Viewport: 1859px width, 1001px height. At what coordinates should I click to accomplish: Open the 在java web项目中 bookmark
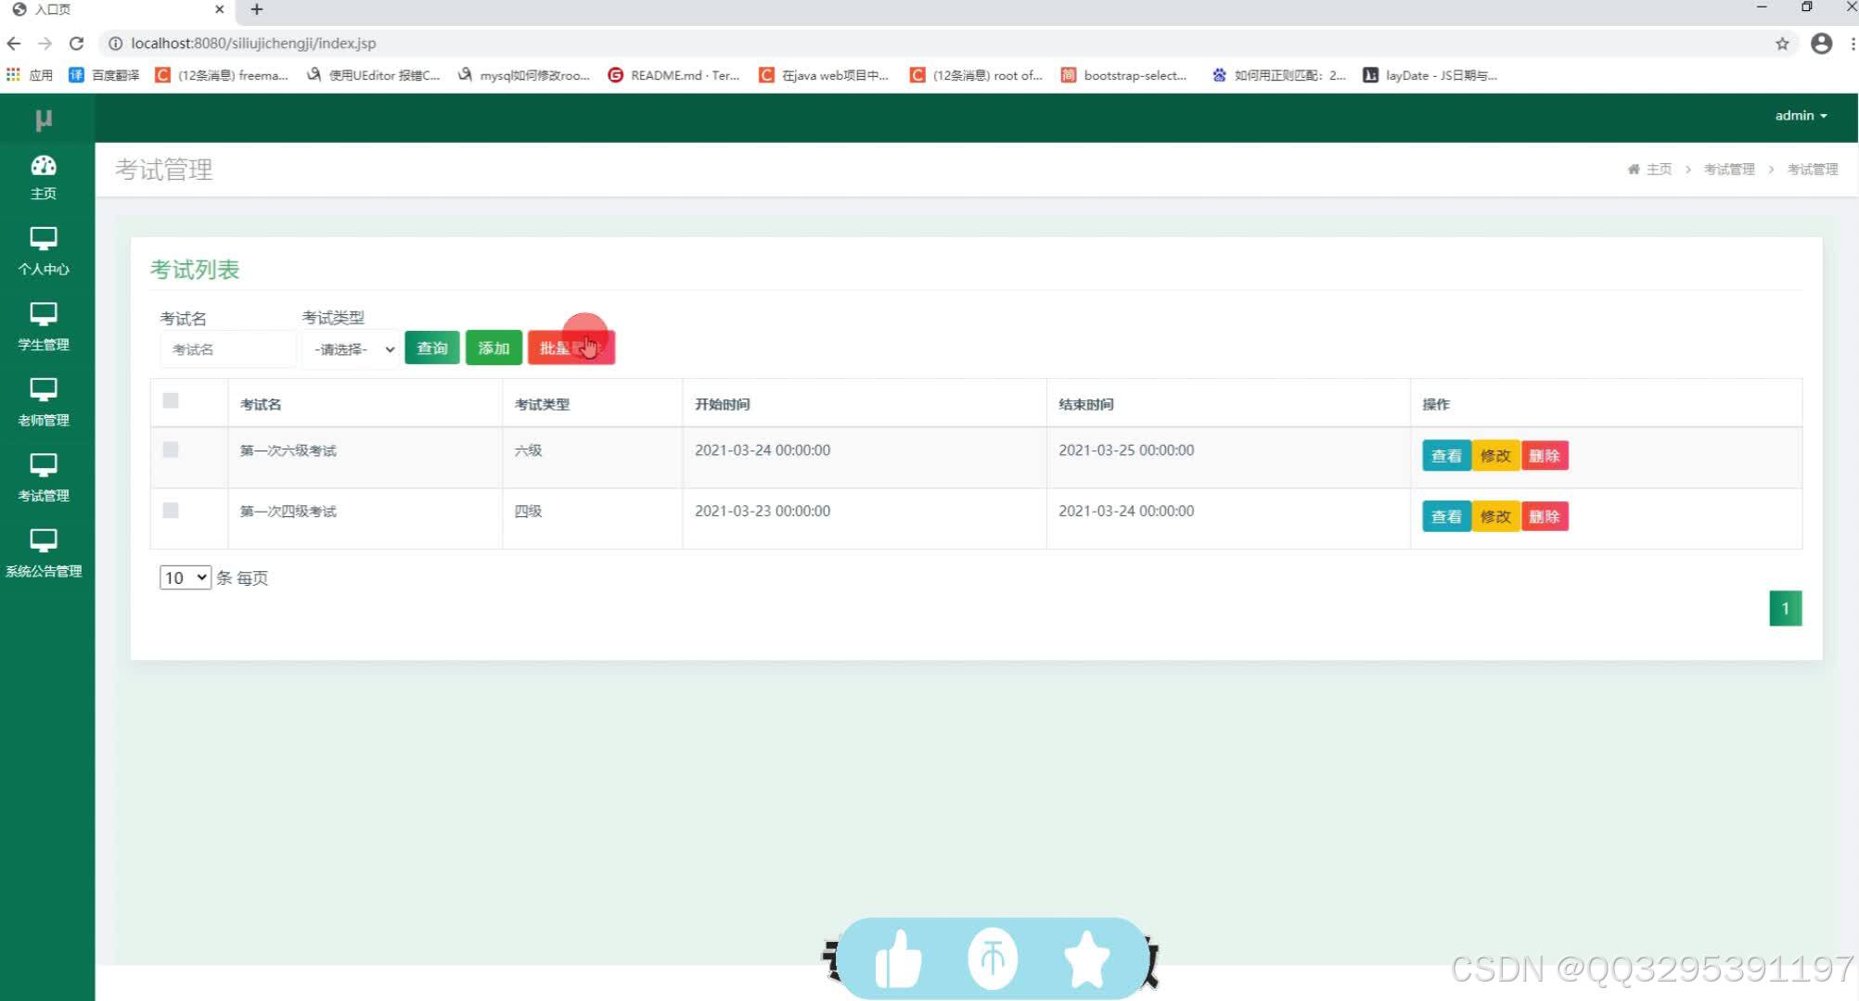pyautogui.click(x=824, y=75)
